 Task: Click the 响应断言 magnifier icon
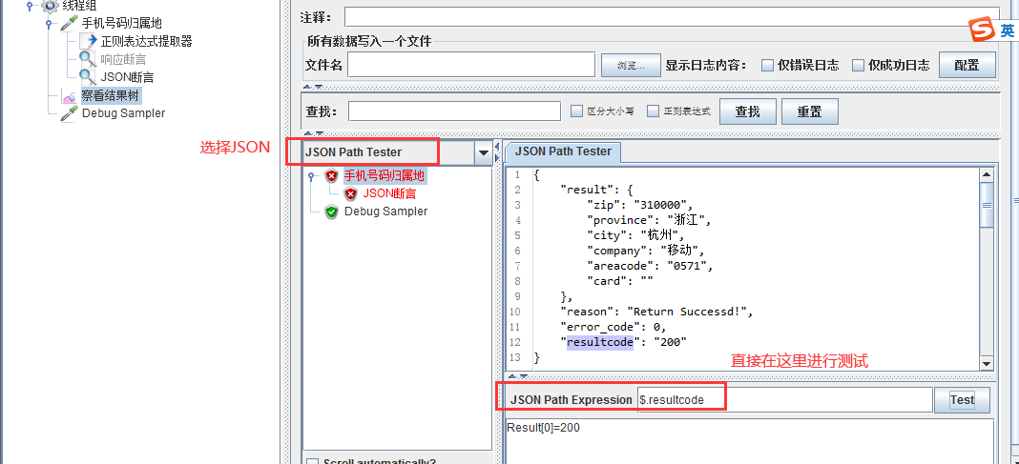point(88,59)
